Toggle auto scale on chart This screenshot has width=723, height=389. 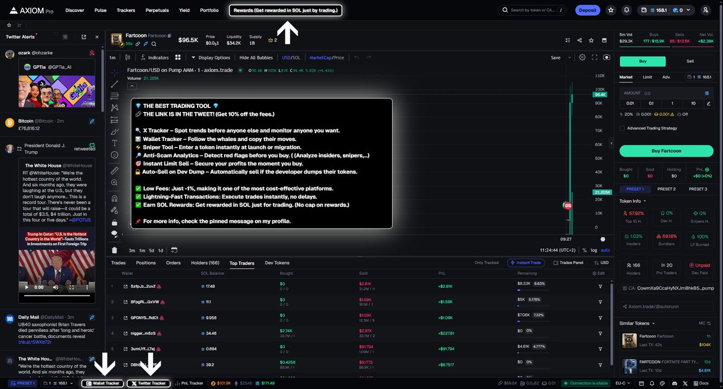(605, 250)
